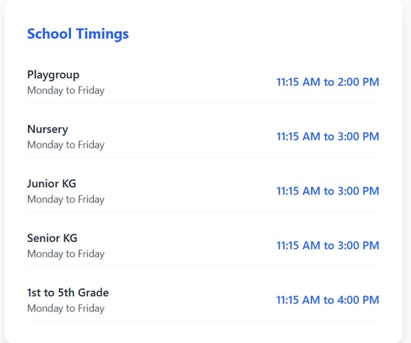411x343 pixels.
Task: Select the Playgroup class label
Action: (x=53, y=75)
